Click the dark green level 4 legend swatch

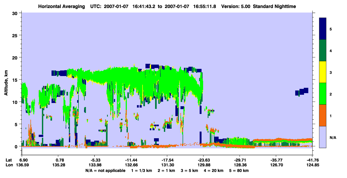pos(323,50)
